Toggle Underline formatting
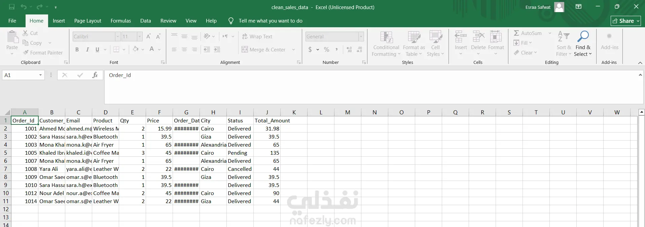The height and width of the screenshot is (227, 645). (x=97, y=49)
